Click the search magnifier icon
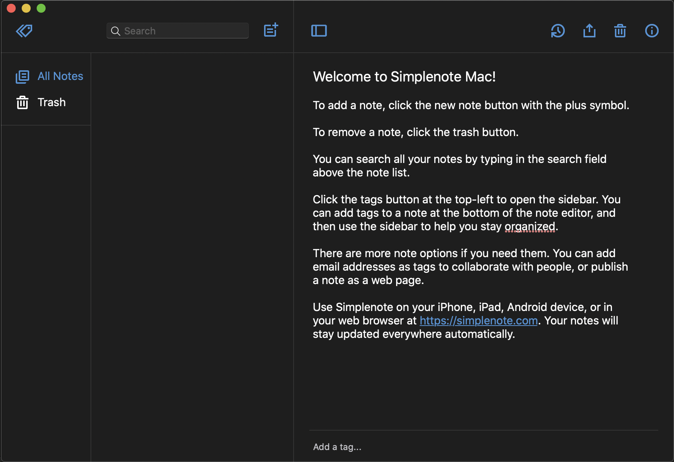Screen dimensions: 674x462 pos(116,31)
